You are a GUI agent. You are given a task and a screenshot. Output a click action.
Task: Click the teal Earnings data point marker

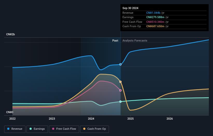[x=120, y=102]
